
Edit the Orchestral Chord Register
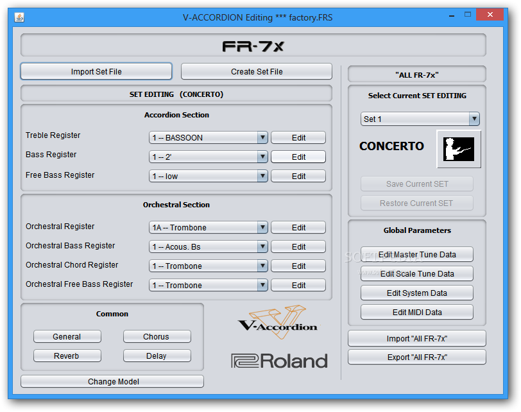pos(298,266)
